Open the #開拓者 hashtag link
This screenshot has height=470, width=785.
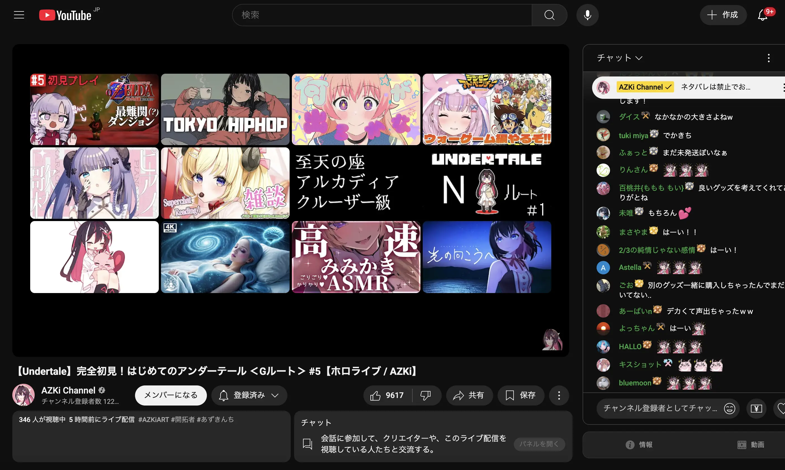(x=183, y=420)
